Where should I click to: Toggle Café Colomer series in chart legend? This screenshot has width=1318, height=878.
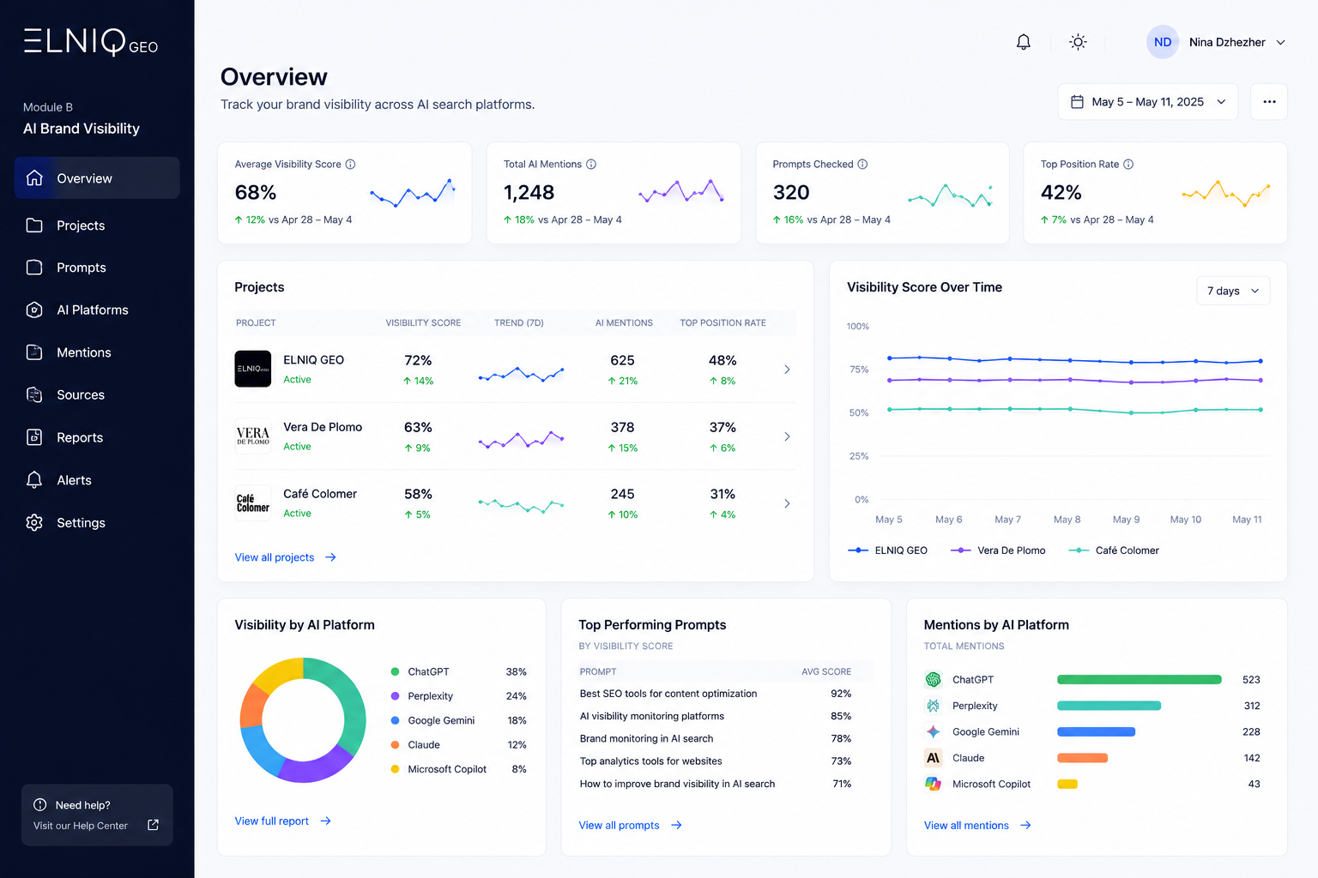pyautogui.click(x=1114, y=550)
